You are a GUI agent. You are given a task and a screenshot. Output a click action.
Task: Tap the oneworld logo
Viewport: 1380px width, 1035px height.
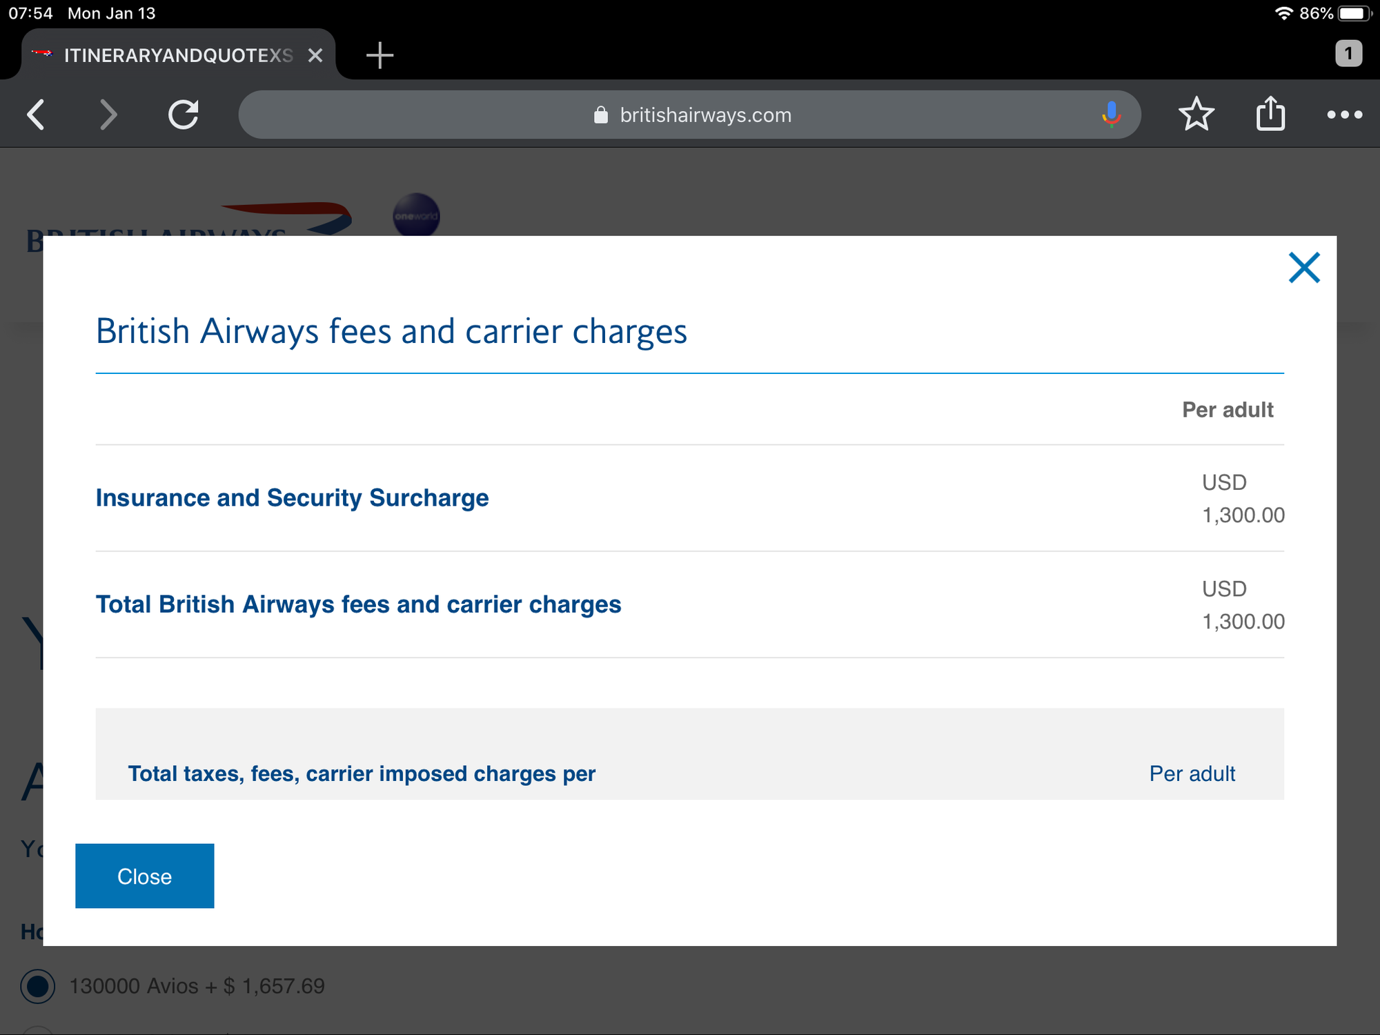pyautogui.click(x=416, y=215)
